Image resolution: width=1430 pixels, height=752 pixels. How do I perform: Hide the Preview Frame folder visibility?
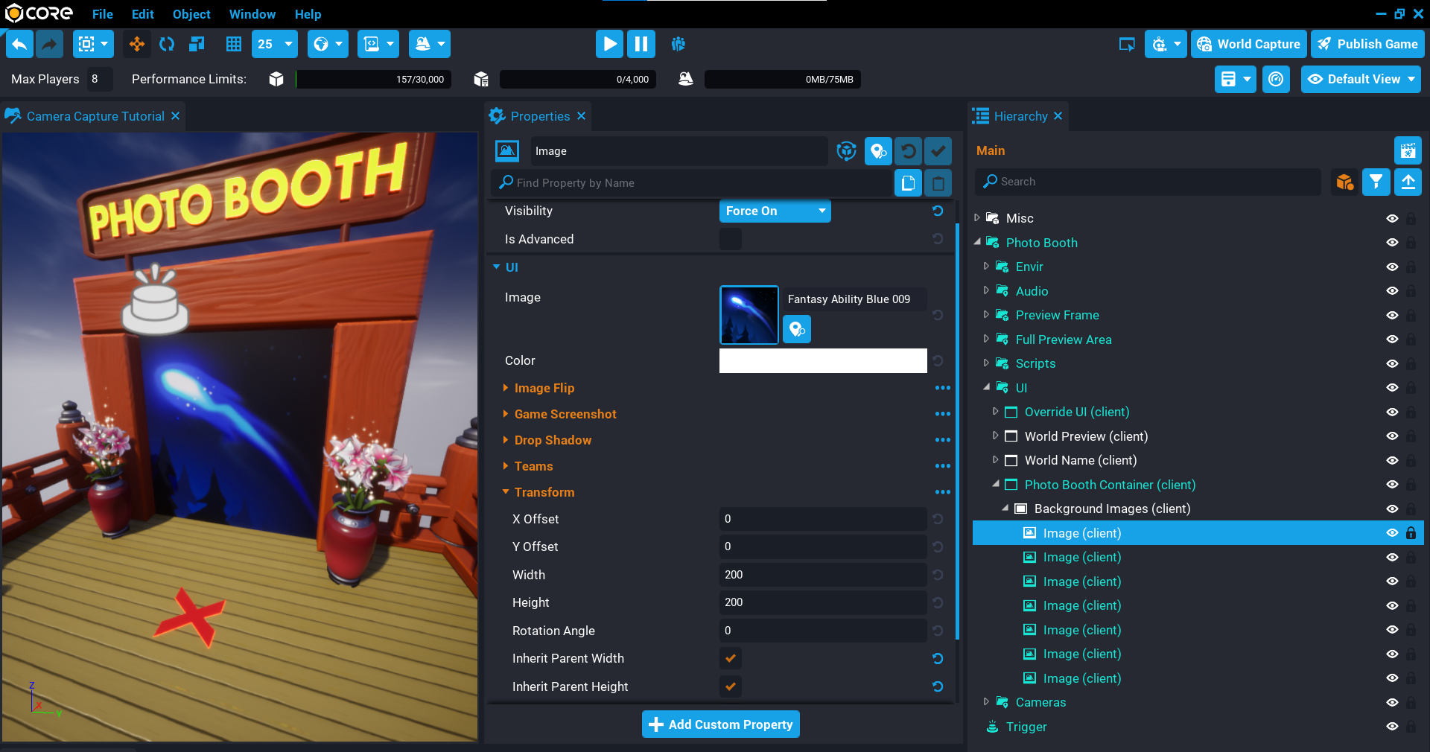[1391, 315]
